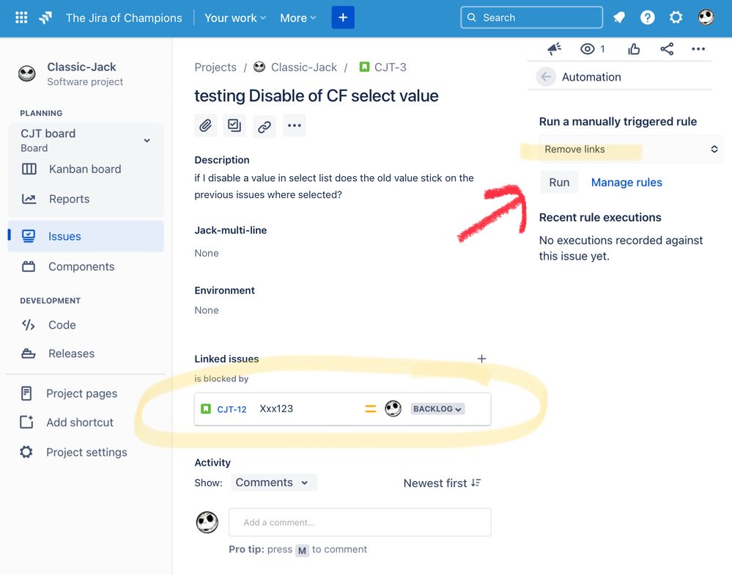Screen dimensions: 732x575
Task: Add a linked issue with plus icon
Action: pyautogui.click(x=481, y=359)
